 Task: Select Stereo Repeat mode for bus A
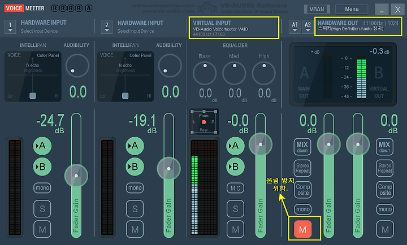tap(302, 168)
